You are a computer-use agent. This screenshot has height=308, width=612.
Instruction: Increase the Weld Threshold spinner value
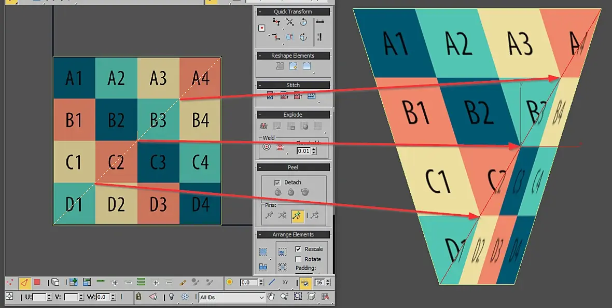tap(315, 149)
